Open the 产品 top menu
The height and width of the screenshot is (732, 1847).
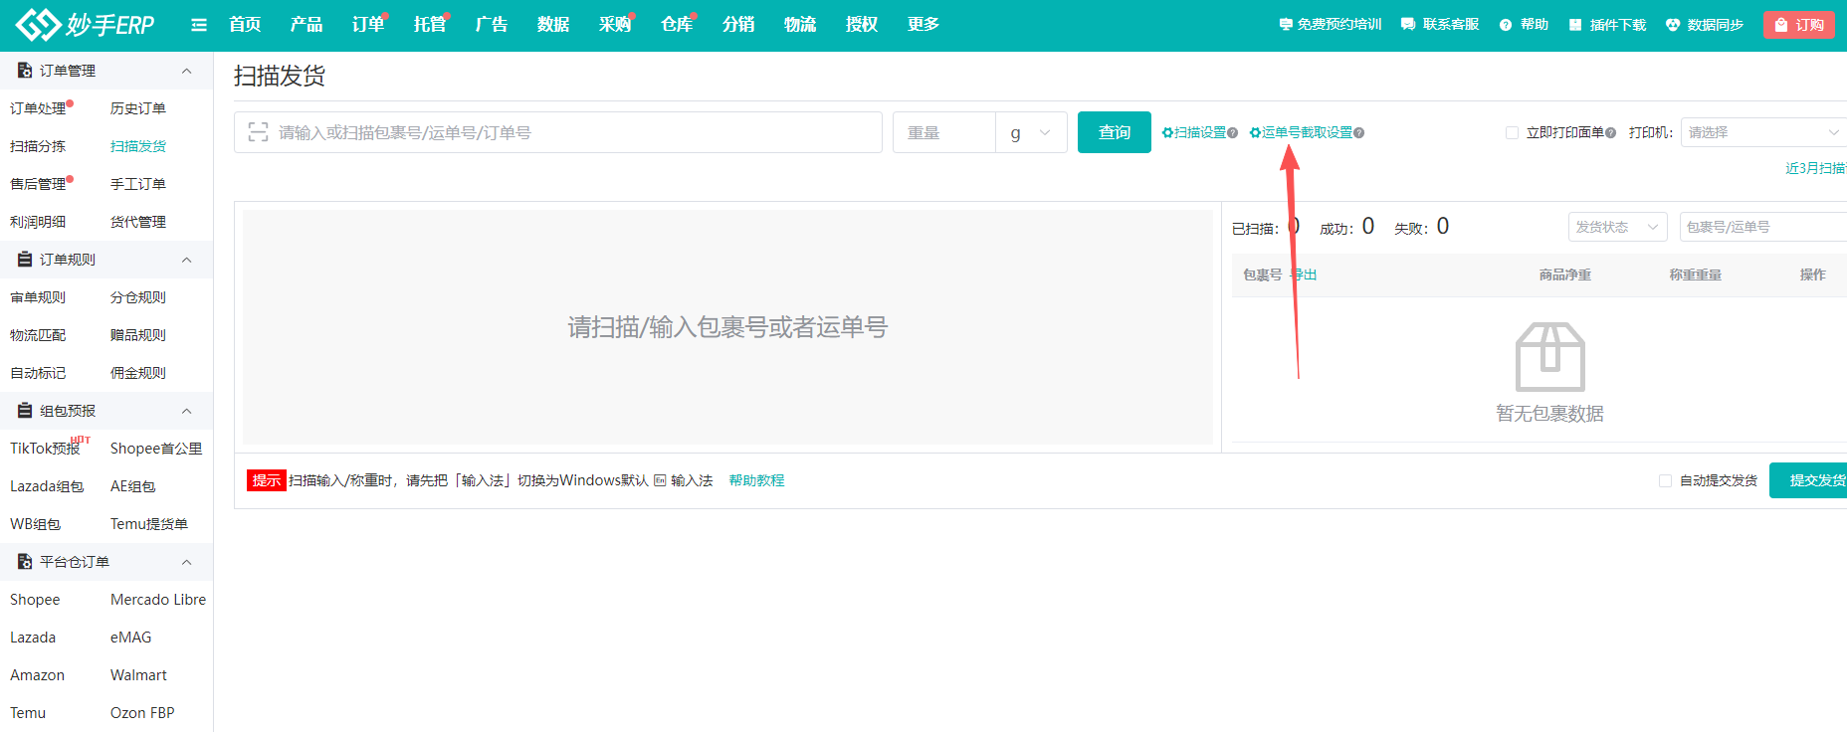[307, 25]
